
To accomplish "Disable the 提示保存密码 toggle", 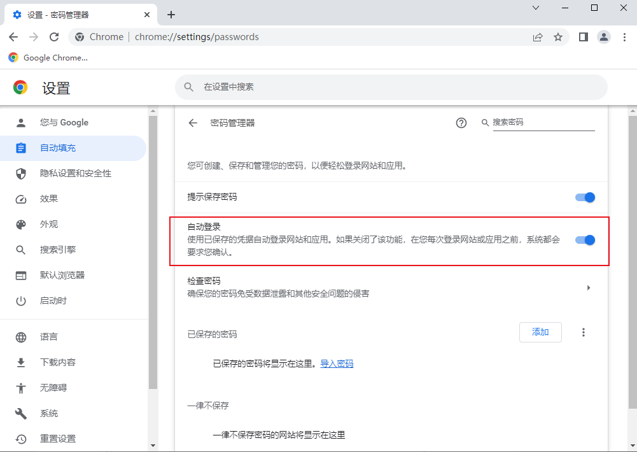I will 584,197.
